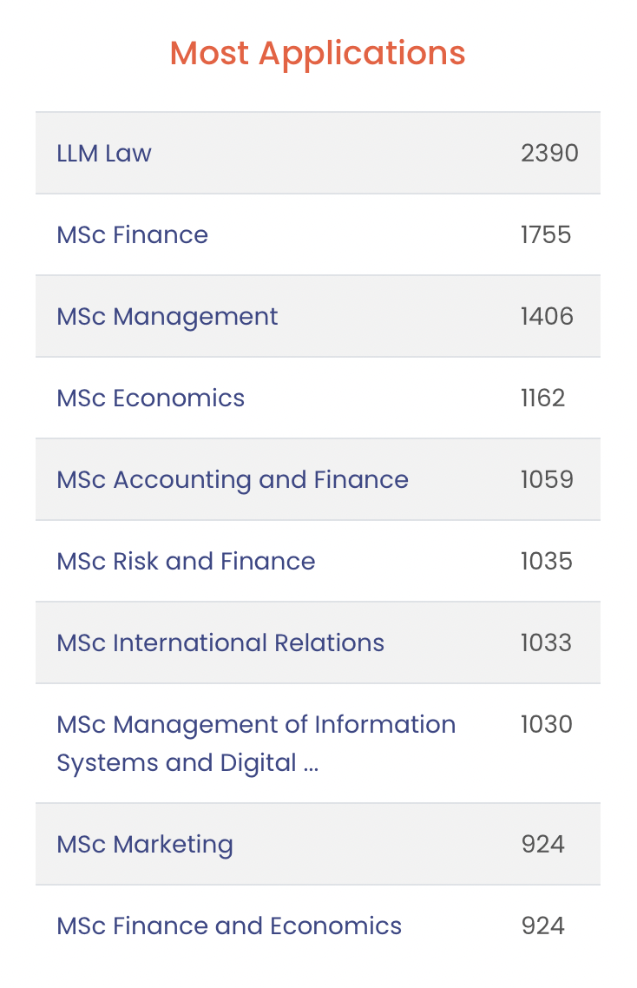This screenshot has width=637, height=988.
Task: Click the MSc Risk and Finance link
Action: click(186, 562)
